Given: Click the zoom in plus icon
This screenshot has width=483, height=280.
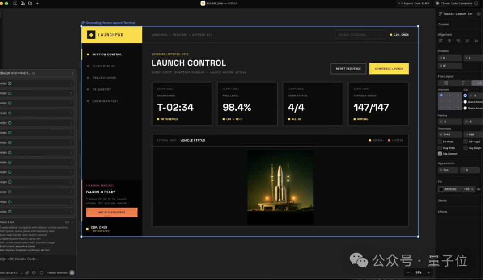Looking at the screenshot, I should click(428, 272).
